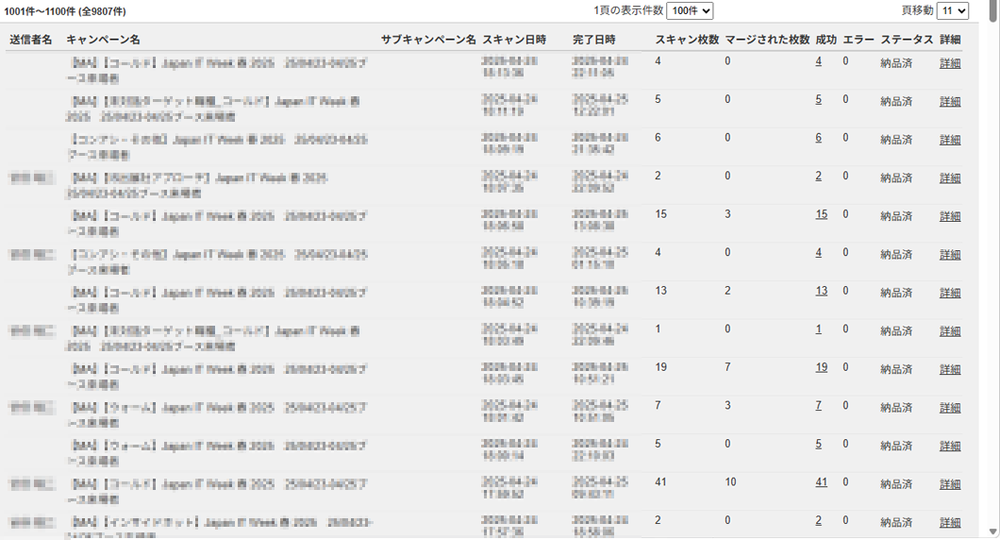1000x540 pixels.
Task: Select the 成功 count link showing 13
Action: point(821,291)
